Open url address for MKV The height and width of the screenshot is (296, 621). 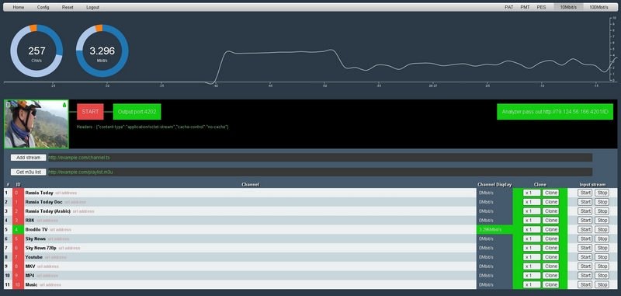[x=48, y=266]
